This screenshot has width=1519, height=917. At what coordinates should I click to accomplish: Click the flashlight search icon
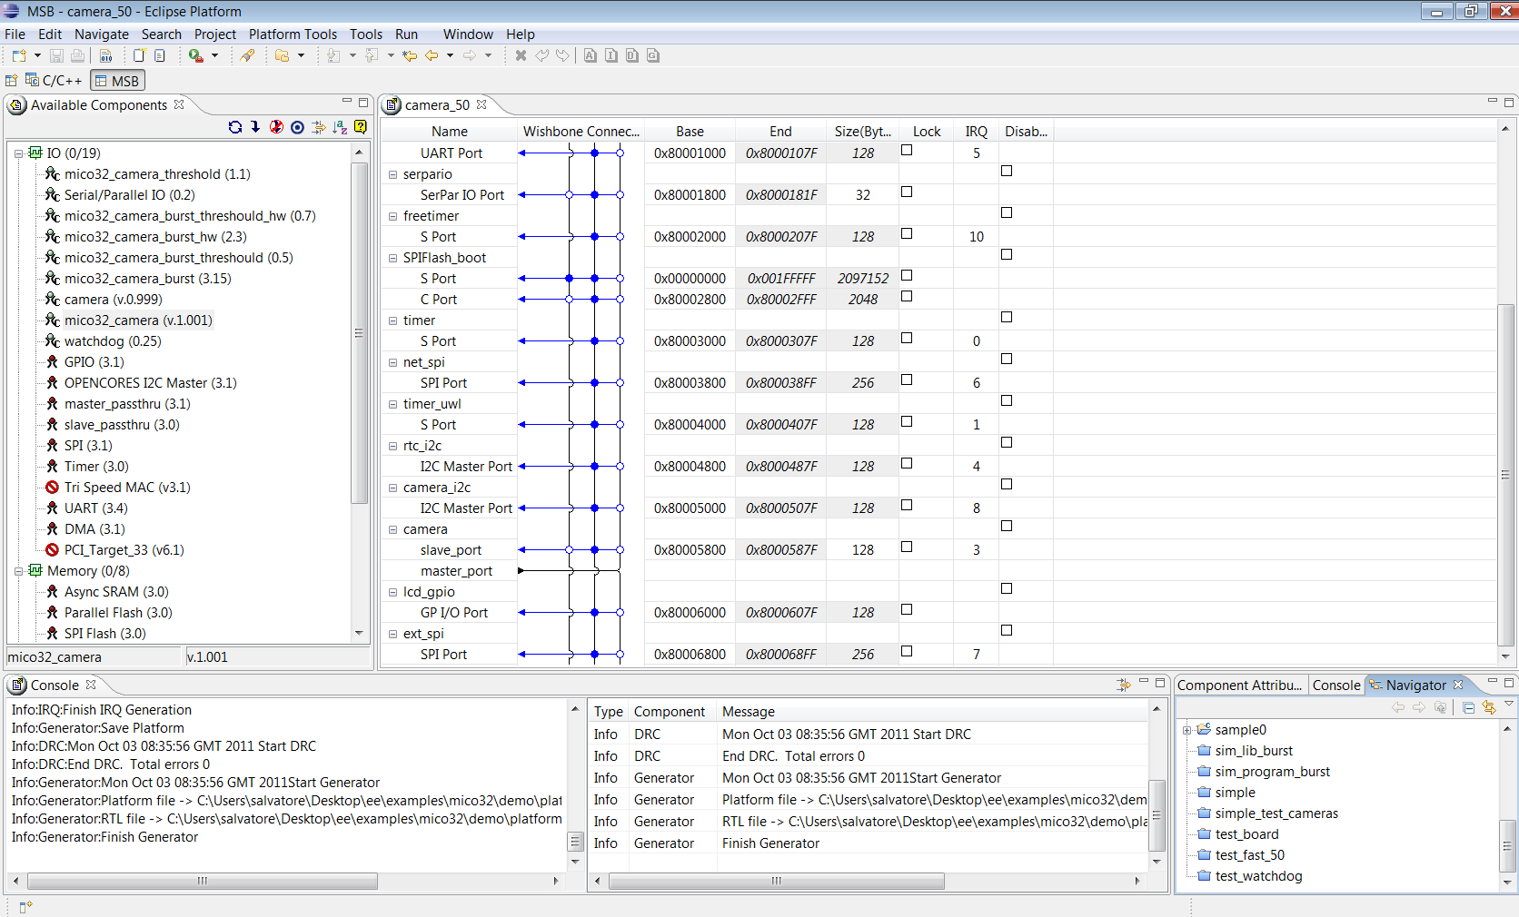(x=247, y=55)
